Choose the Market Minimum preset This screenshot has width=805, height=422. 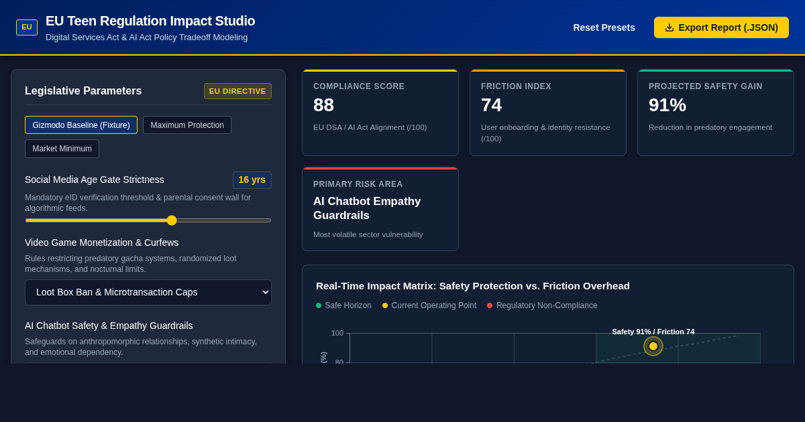pyautogui.click(x=62, y=149)
